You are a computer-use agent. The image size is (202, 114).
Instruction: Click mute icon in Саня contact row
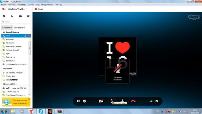pos(25,36)
